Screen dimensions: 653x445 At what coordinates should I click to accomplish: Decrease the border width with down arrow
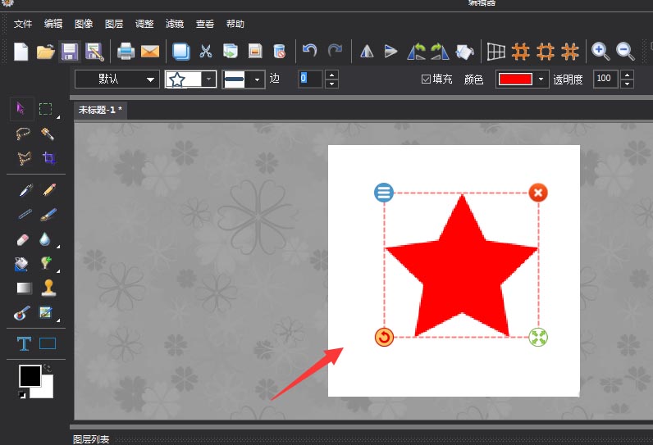pos(331,84)
